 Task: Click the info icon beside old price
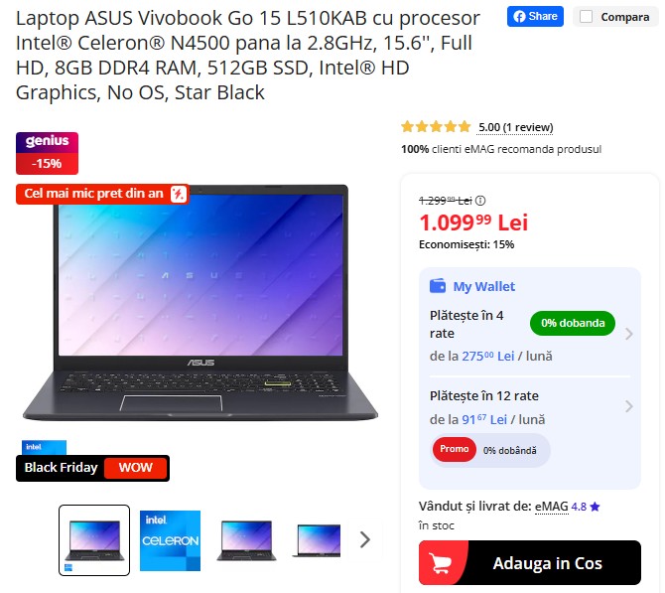pyautogui.click(x=480, y=200)
